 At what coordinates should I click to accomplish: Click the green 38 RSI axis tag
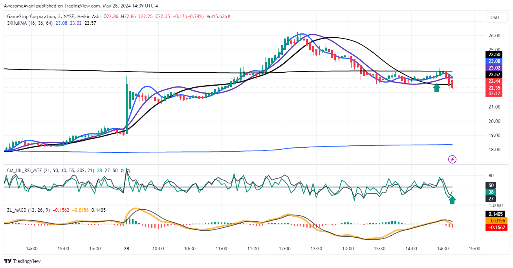491,192
